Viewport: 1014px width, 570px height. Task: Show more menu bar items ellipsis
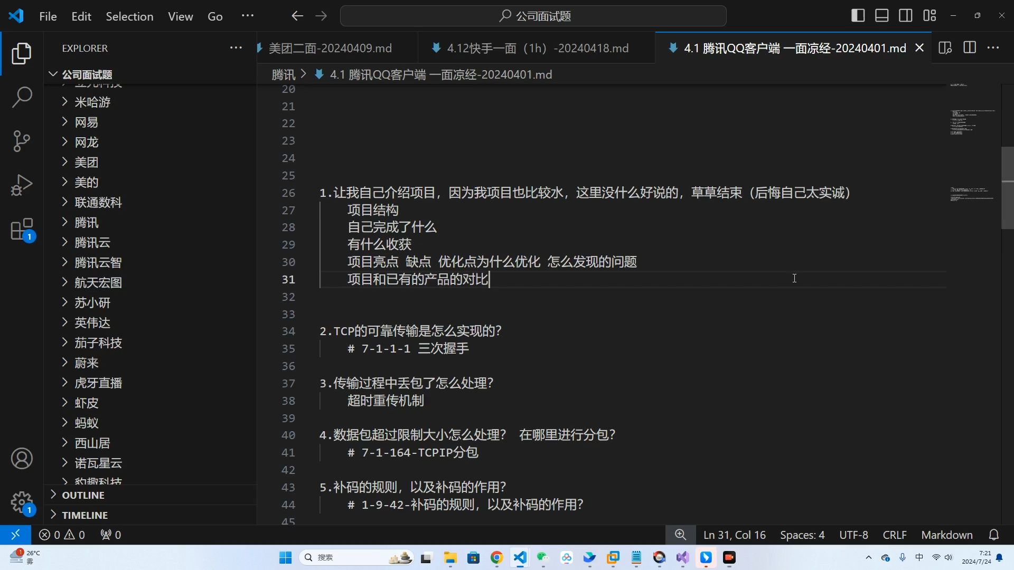pos(248,16)
